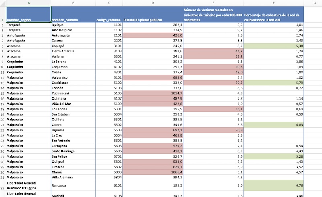322x197 pixels.
Task: Click the red-highlighted value 1066,4
Action: (153, 172)
